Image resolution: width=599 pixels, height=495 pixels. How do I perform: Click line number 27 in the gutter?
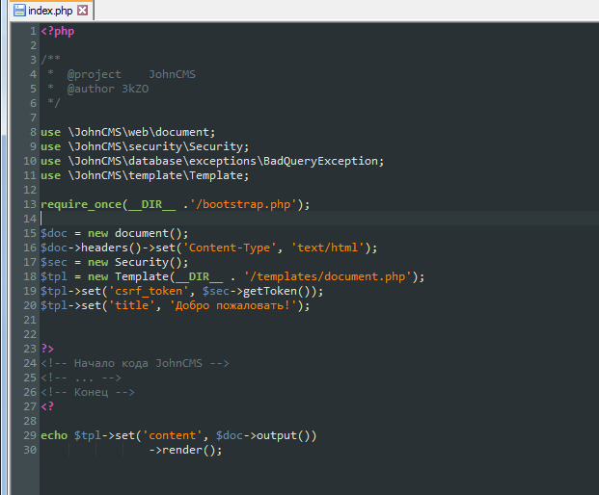pyautogui.click(x=30, y=406)
